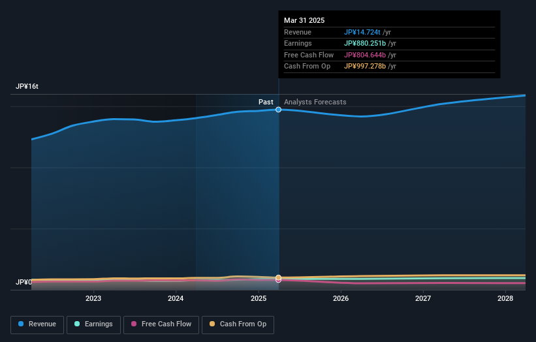Click the orange Cash From Op data marker
This screenshot has height=342, width=536.
278,277
